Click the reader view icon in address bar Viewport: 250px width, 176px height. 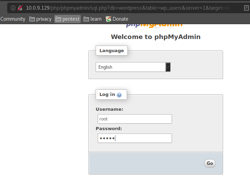[x=247, y=8]
